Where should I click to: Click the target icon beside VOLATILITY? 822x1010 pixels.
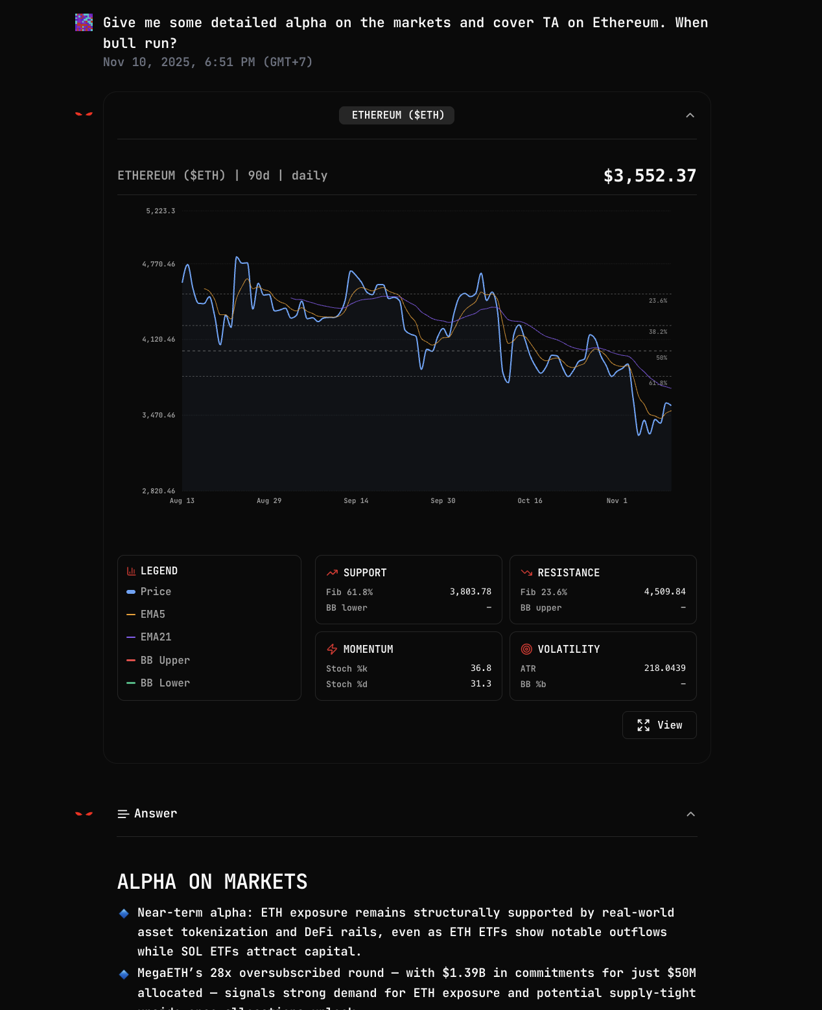tap(526, 649)
